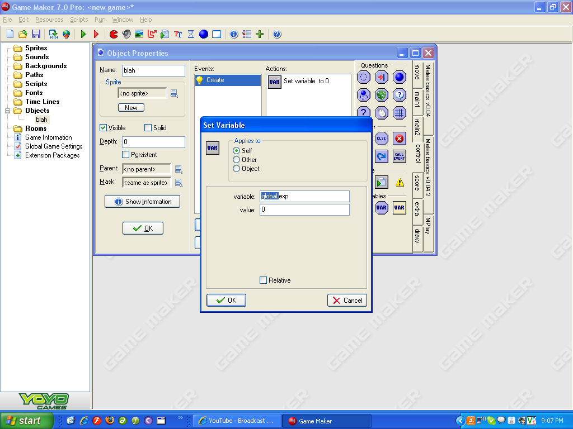Screen dimensions: 573x429
Task: Select the Test Variable octagon action
Action: [382, 208]
